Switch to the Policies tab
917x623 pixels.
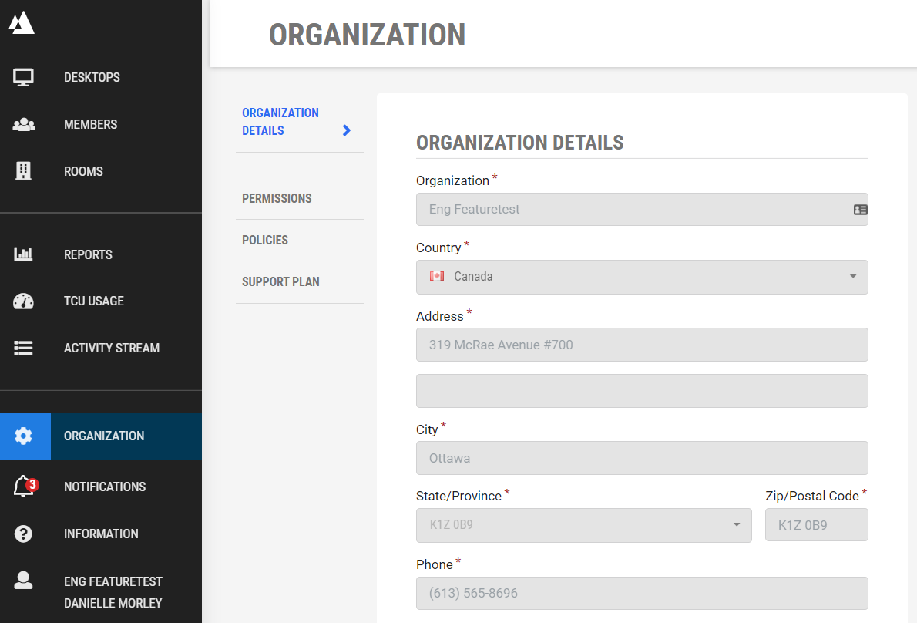(265, 240)
